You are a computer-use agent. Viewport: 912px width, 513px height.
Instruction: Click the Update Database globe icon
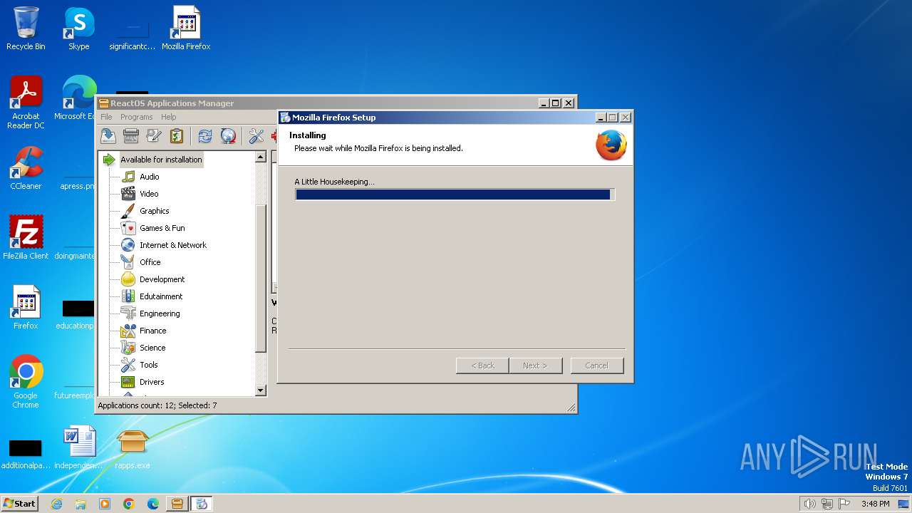coord(228,136)
